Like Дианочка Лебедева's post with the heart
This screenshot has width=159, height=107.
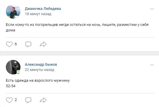[9, 44]
